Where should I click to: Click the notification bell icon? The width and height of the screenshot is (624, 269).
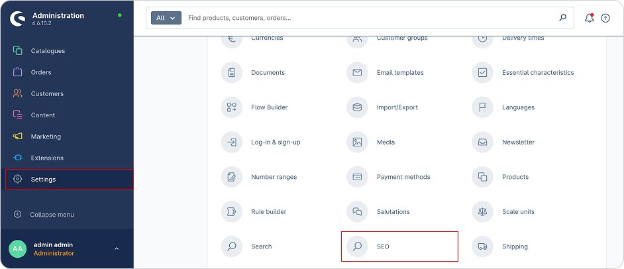tap(588, 18)
